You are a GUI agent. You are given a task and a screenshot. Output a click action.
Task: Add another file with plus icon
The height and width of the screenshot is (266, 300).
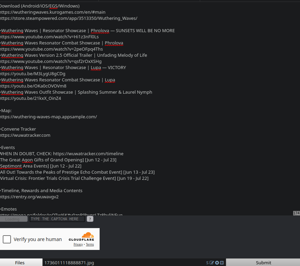tap(222, 263)
